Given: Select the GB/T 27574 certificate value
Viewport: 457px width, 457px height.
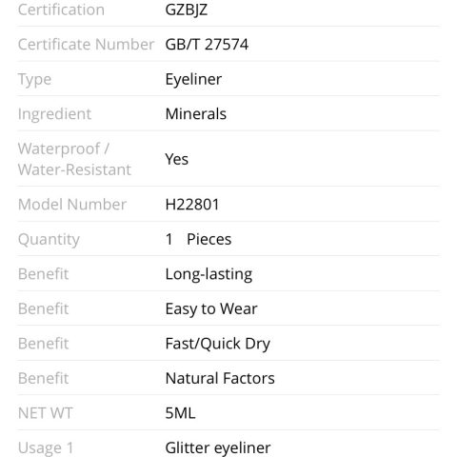Looking at the screenshot, I should pyautogui.click(x=207, y=44).
